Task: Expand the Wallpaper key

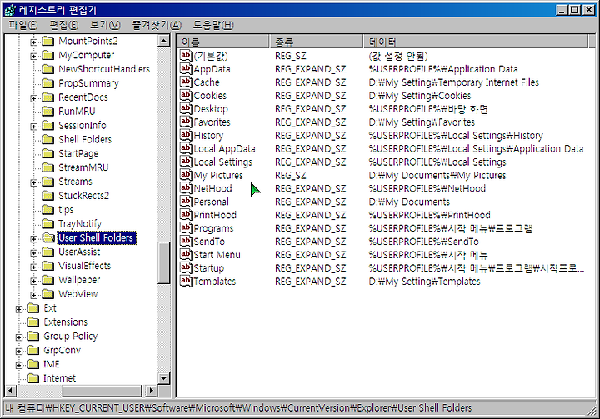Action: (x=33, y=281)
